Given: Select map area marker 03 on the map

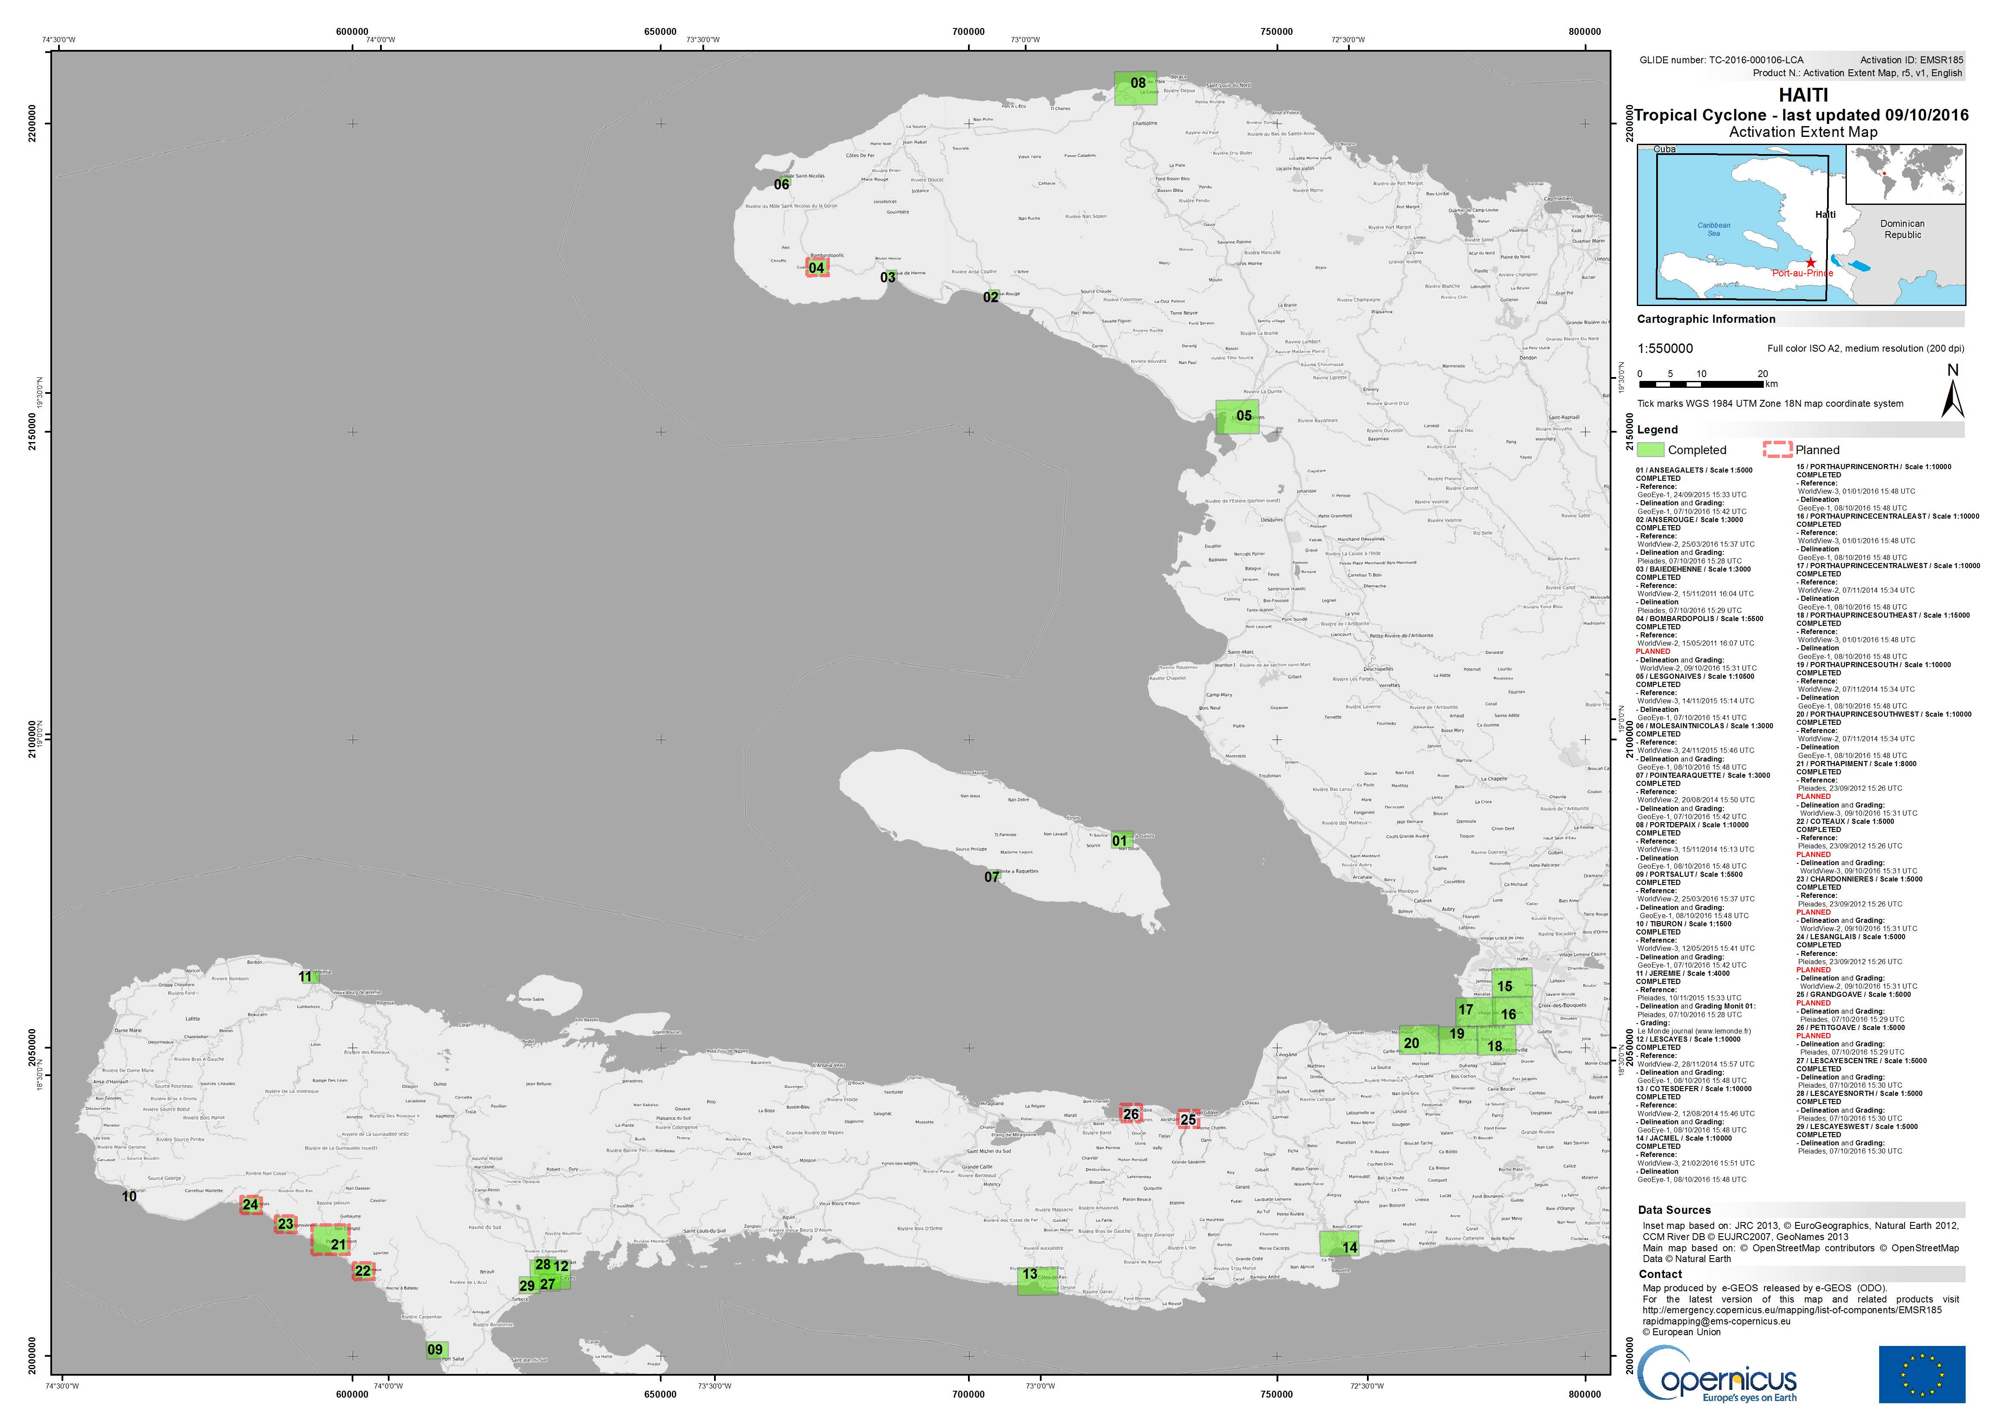Looking at the screenshot, I should [x=888, y=277].
